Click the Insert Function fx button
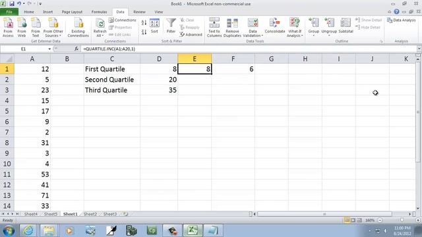Screen dimensions: 422x237 tap(76, 49)
